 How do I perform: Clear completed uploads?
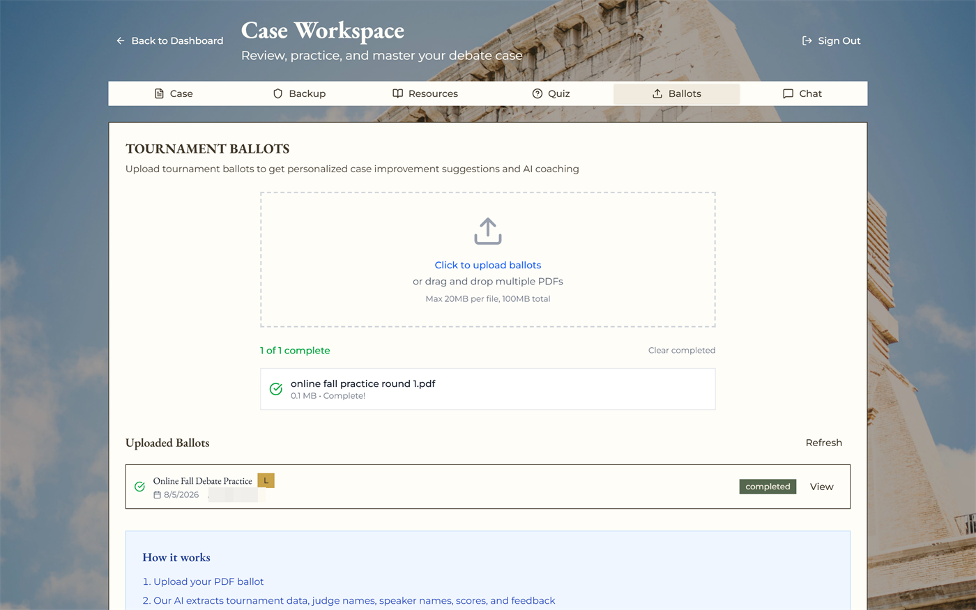pos(682,351)
